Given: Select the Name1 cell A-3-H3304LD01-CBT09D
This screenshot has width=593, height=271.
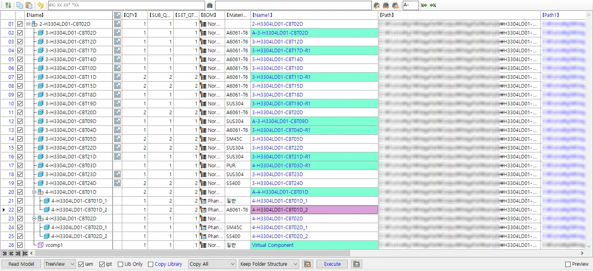Looking at the screenshot, I should click(314, 121).
